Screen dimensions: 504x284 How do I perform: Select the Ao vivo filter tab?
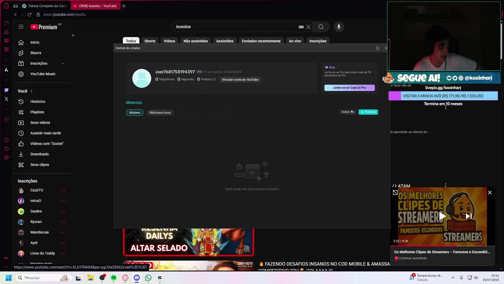(x=295, y=41)
